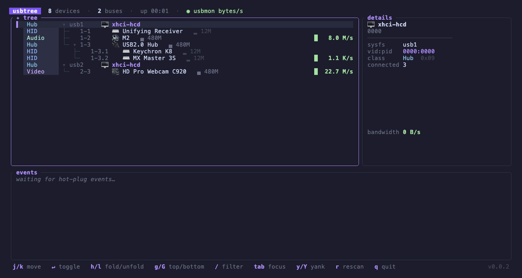This screenshot has height=278, width=522.
Task: Click the 0x09 class code
Action: coord(428,58)
